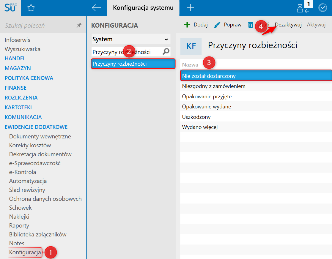Expand the KARTOTEKI section

[18, 108]
